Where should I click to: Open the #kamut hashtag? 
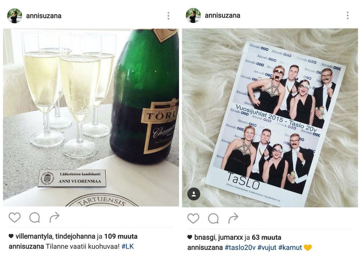tap(290, 248)
